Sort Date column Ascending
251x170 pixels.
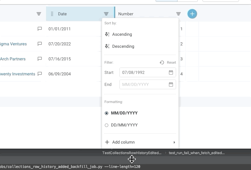pos(140,34)
